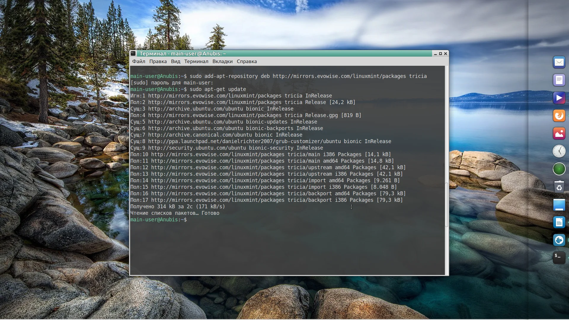The width and height of the screenshot is (569, 320).
Task: Open the green radar dock icon
Action: point(559,169)
